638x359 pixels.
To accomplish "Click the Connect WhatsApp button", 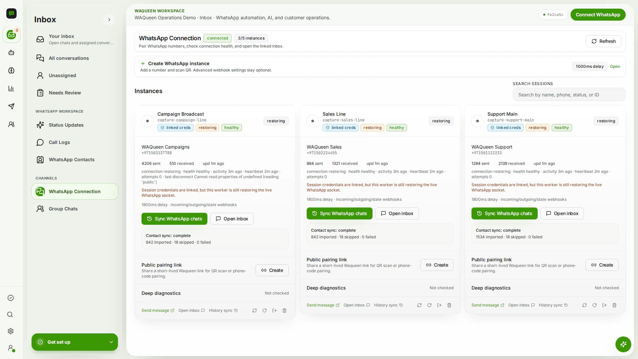I will pyautogui.click(x=598, y=15).
